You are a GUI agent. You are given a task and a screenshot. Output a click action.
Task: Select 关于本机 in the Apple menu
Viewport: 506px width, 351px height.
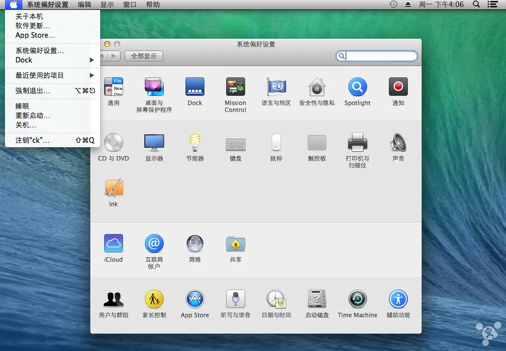[x=29, y=16]
